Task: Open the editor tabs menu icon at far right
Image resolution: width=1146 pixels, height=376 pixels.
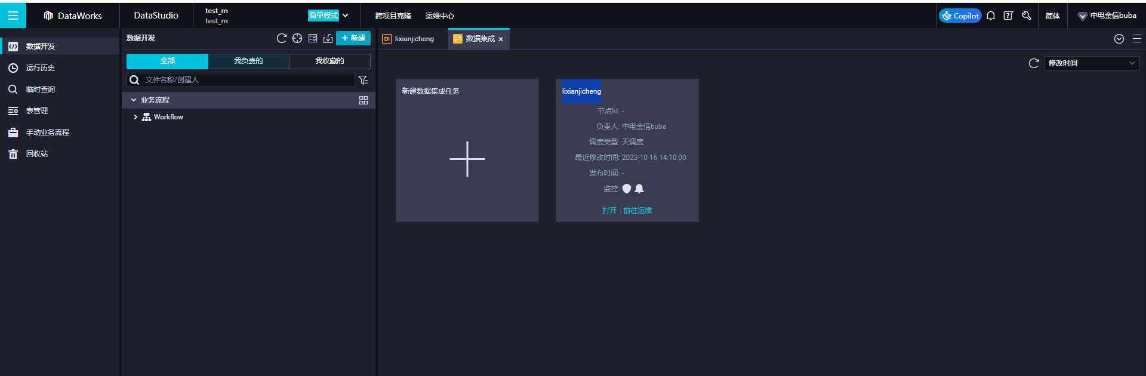Action: point(1137,39)
